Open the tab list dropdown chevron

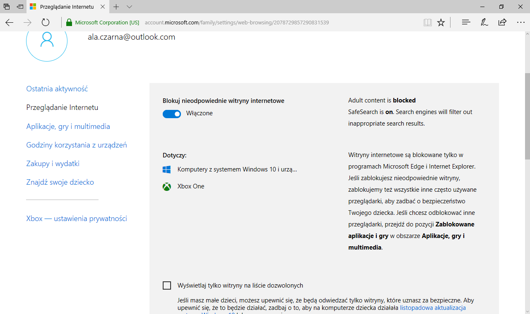(129, 7)
